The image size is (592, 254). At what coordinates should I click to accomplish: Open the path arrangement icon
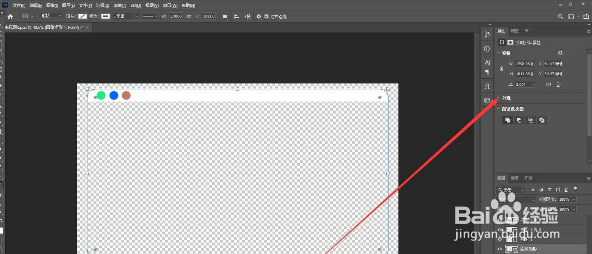click(248, 16)
